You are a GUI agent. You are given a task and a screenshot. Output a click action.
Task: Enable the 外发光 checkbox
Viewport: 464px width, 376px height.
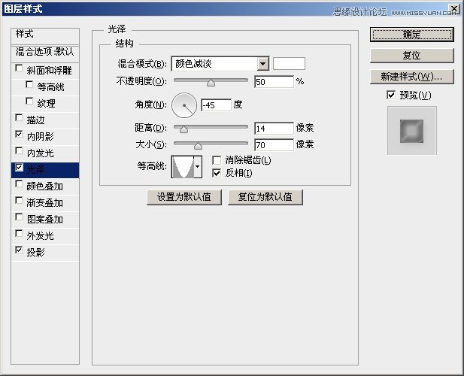pos(19,234)
